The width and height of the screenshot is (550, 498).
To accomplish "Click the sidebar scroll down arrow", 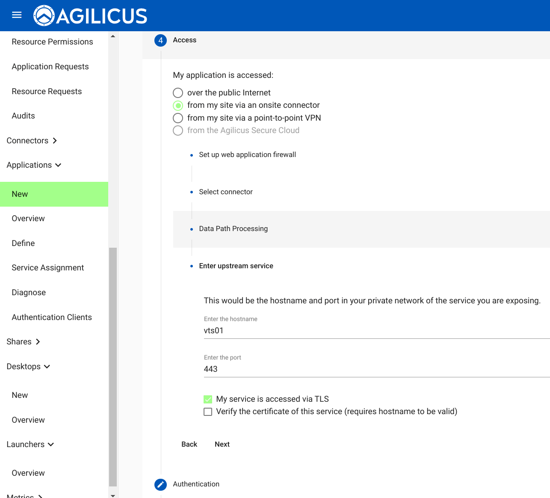I will click(x=113, y=495).
